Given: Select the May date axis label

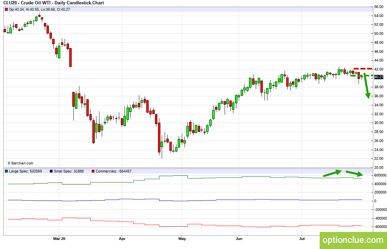Looking at the screenshot, I should (182, 239).
